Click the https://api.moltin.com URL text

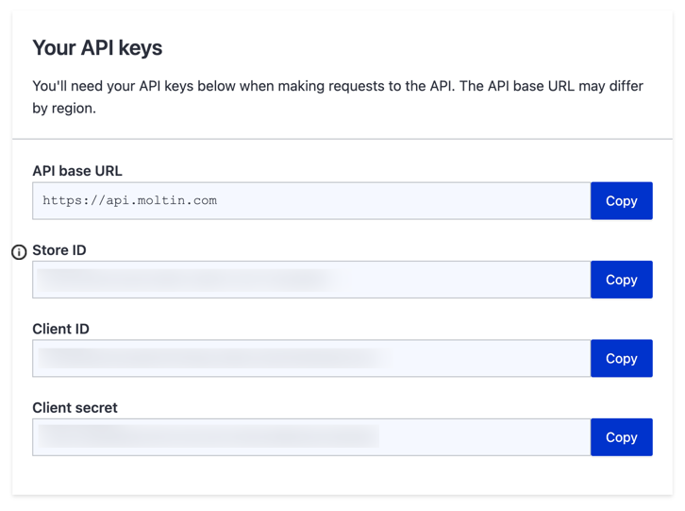click(x=130, y=200)
